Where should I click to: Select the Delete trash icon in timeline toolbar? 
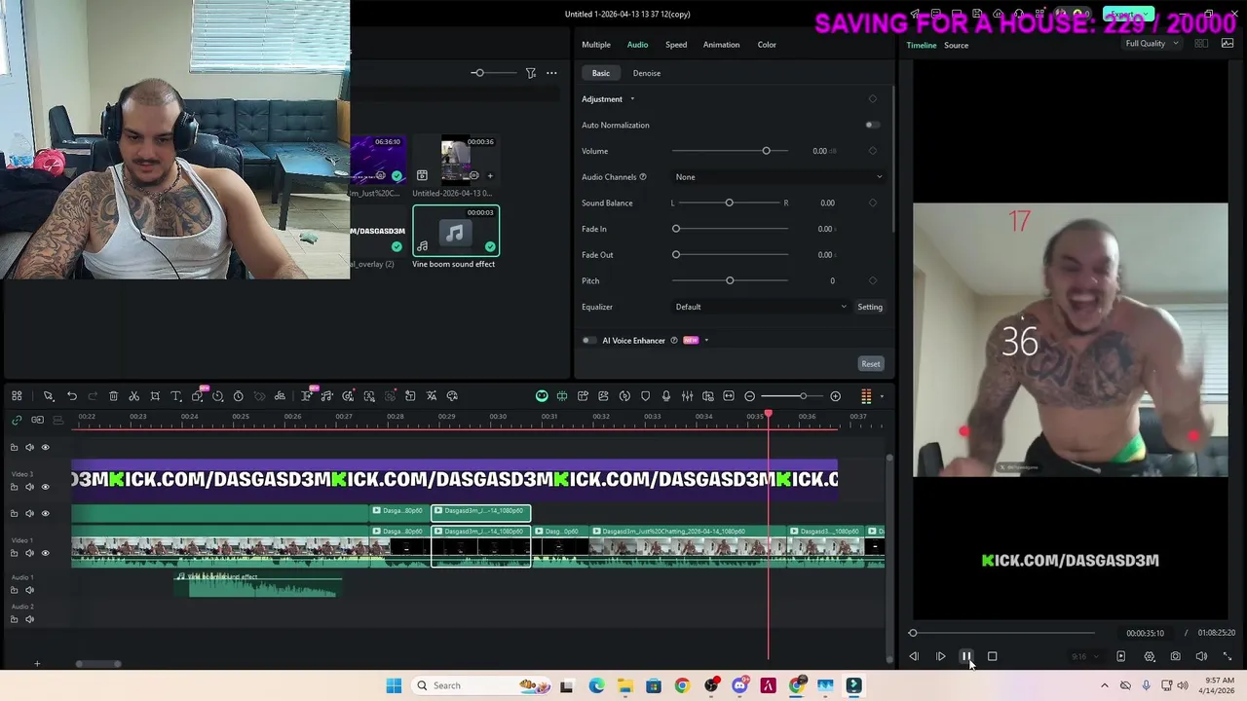coord(113,396)
